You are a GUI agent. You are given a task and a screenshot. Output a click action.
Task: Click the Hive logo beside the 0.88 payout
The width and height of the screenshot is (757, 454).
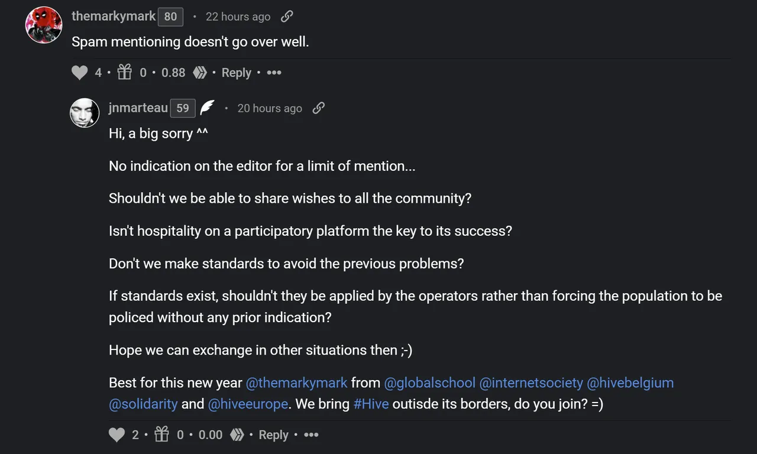[x=200, y=73]
